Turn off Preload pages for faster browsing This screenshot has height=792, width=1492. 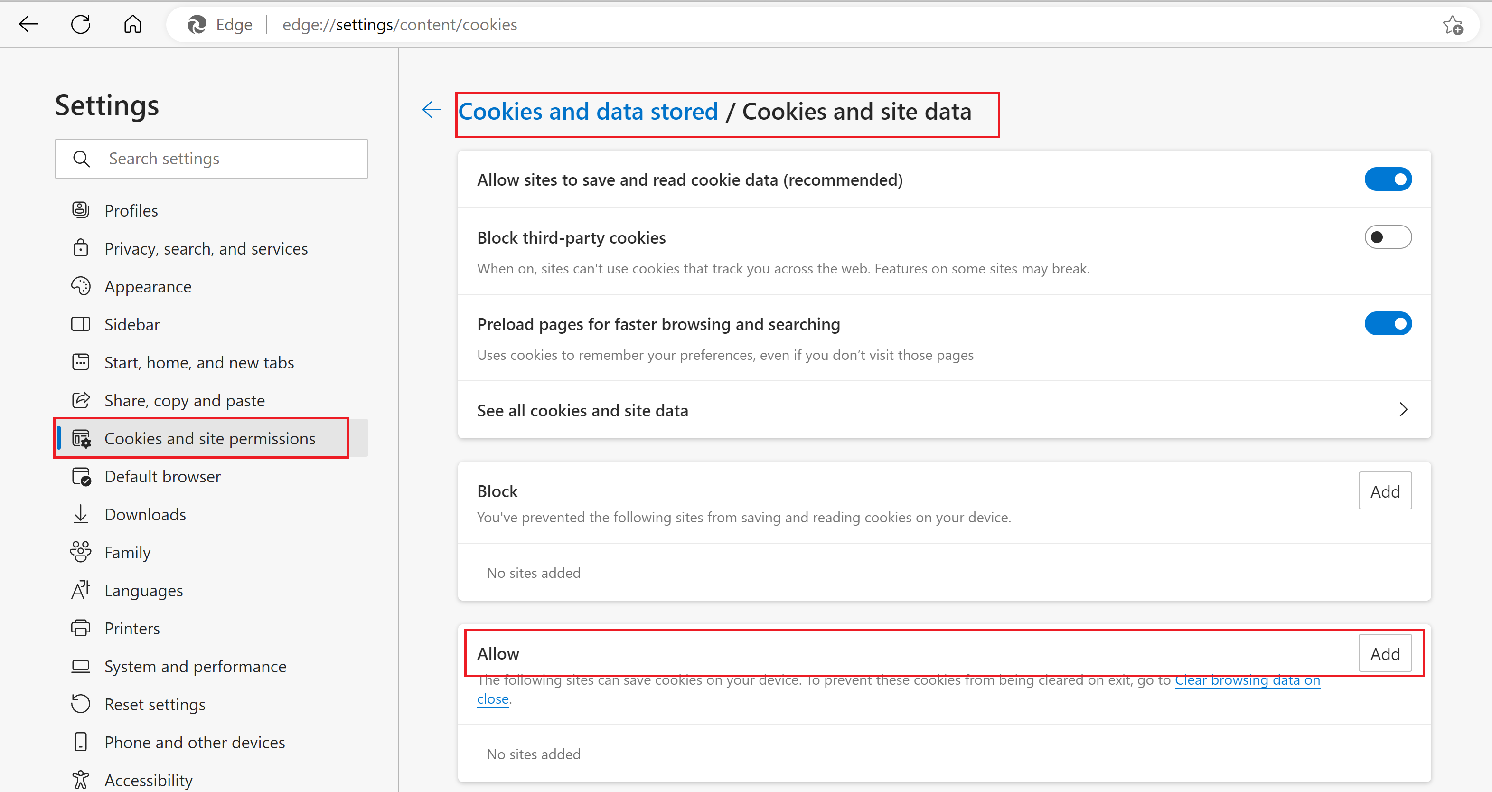click(1388, 323)
